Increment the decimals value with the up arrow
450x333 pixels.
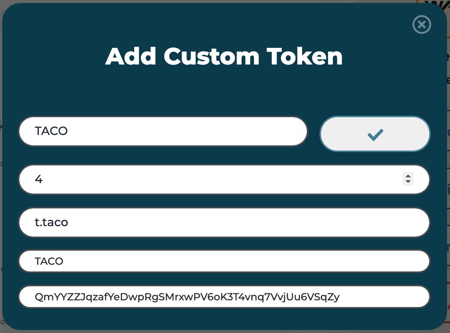(x=408, y=177)
